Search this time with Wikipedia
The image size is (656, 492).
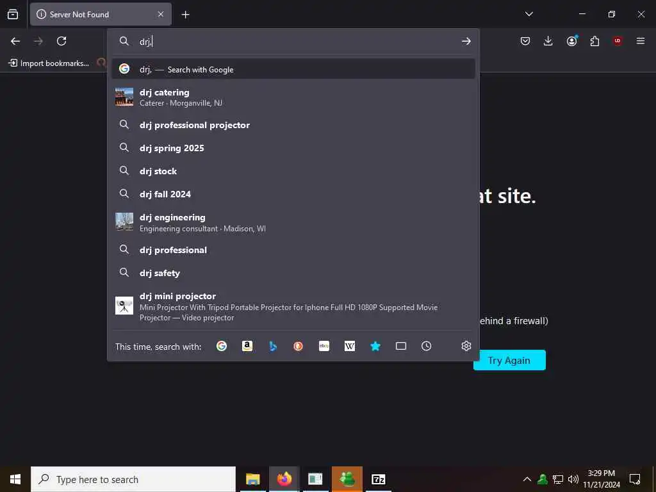tap(350, 346)
